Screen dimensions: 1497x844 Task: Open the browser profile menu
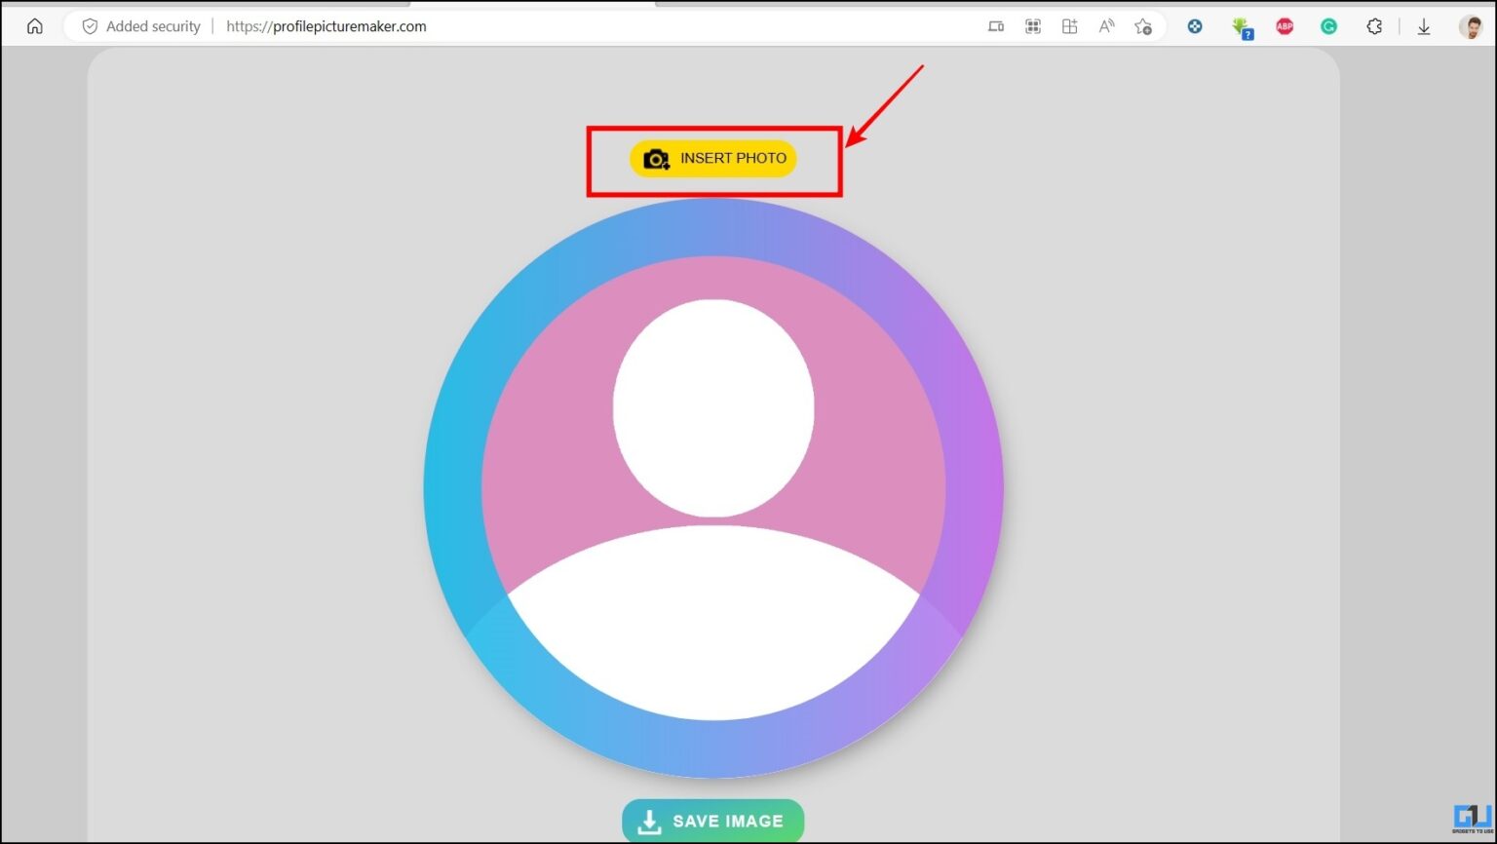(1472, 26)
